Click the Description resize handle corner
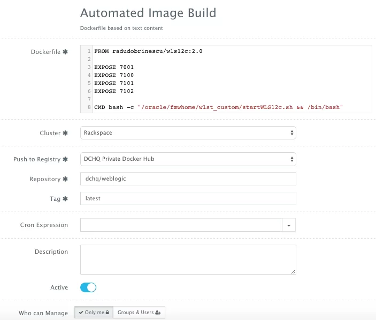Viewport: 376px width, 320px height. [294, 271]
